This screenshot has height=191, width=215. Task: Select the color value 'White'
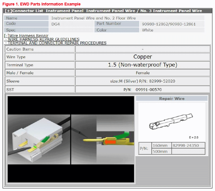(x=148, y=30)
